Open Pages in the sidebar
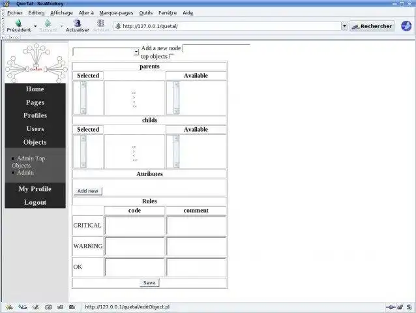Screen dimensions: 416x313 [35, 102]
